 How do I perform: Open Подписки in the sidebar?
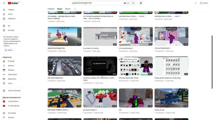tap(11, 19)
